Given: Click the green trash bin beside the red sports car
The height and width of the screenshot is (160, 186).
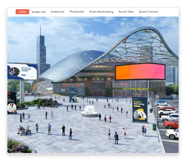Looking at the screenshot, I should point(154,127).
